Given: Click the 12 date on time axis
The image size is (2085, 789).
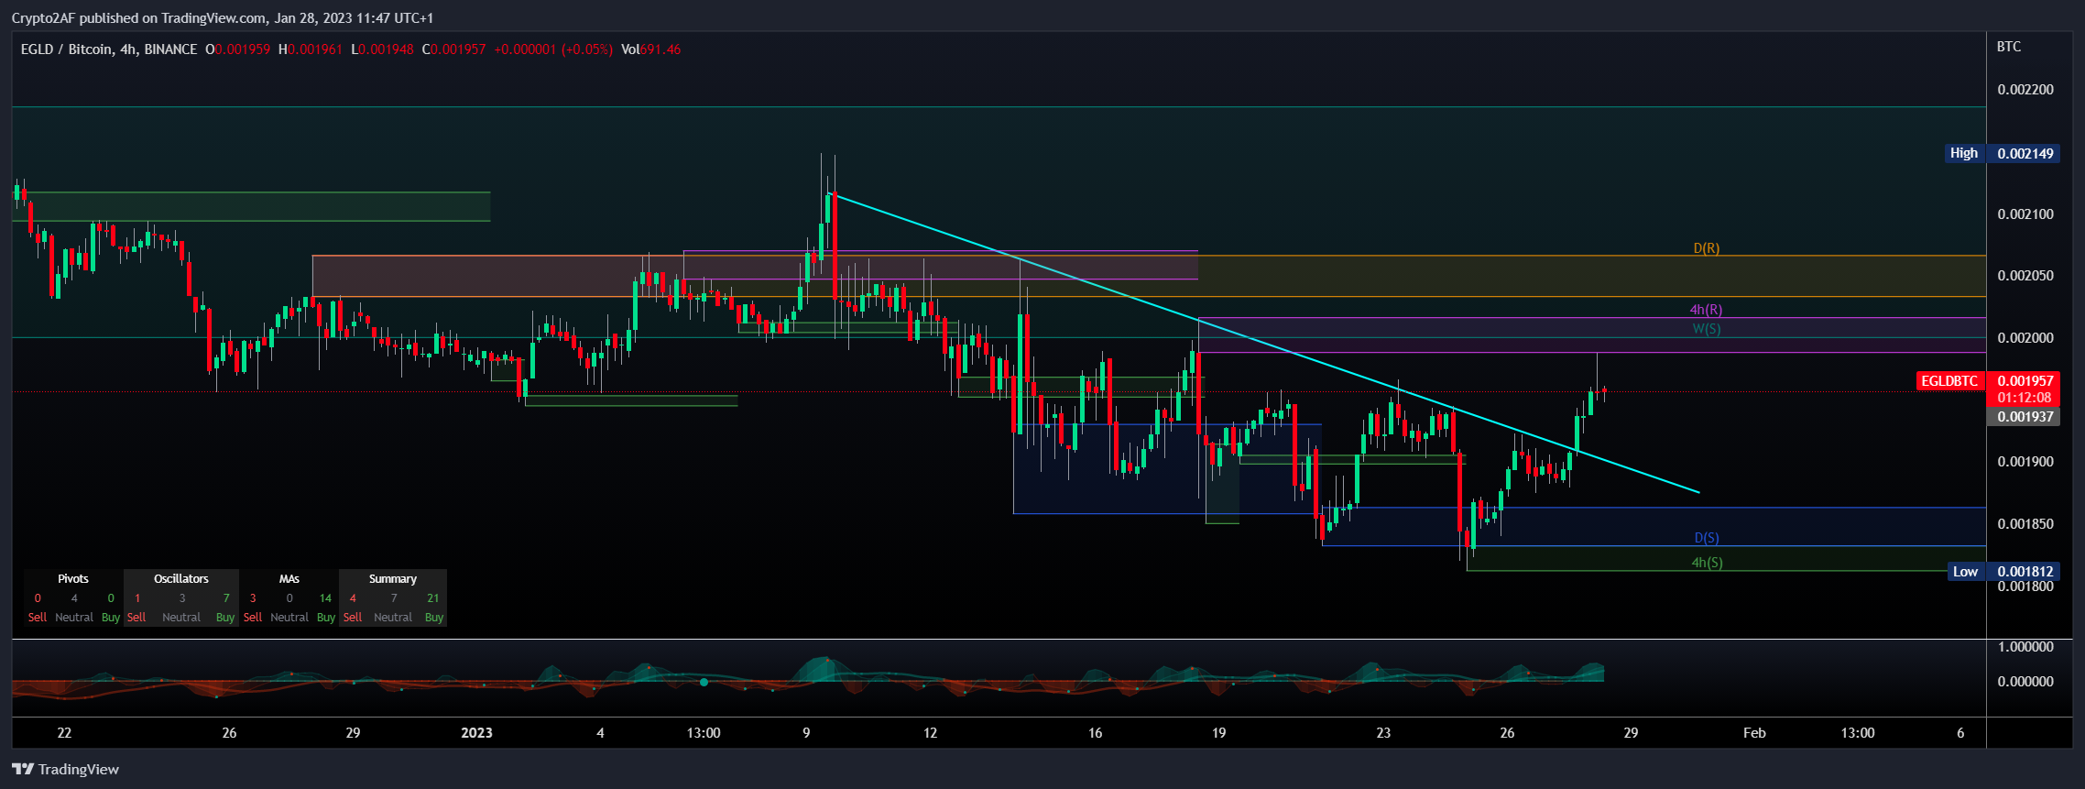Looking at the screenshot, I should 930,732.
